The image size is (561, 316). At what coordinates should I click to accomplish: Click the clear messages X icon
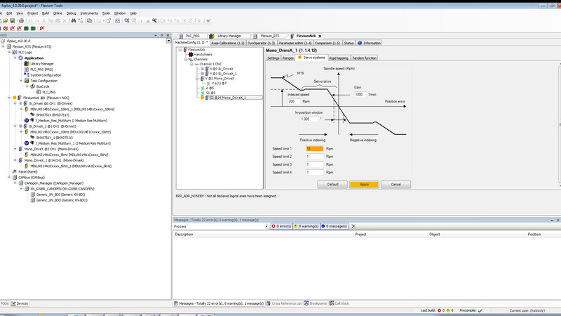pos(353,226)
